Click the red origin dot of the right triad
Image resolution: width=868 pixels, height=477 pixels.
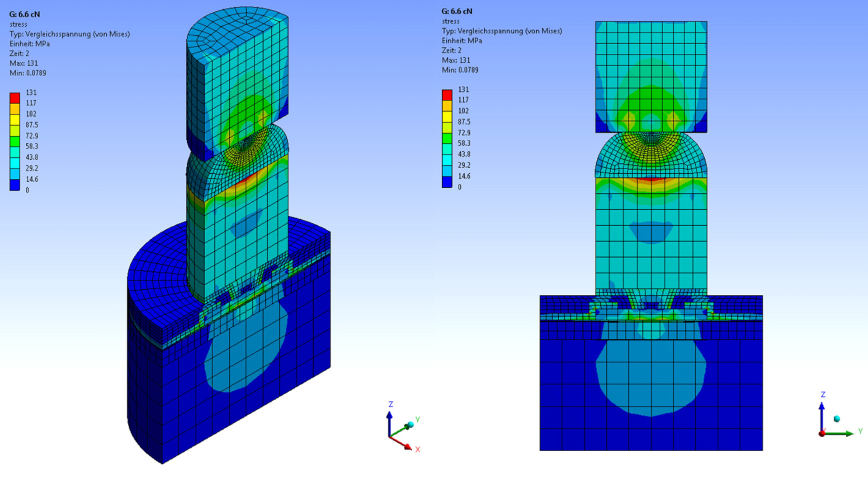click(x=822, y=434)
